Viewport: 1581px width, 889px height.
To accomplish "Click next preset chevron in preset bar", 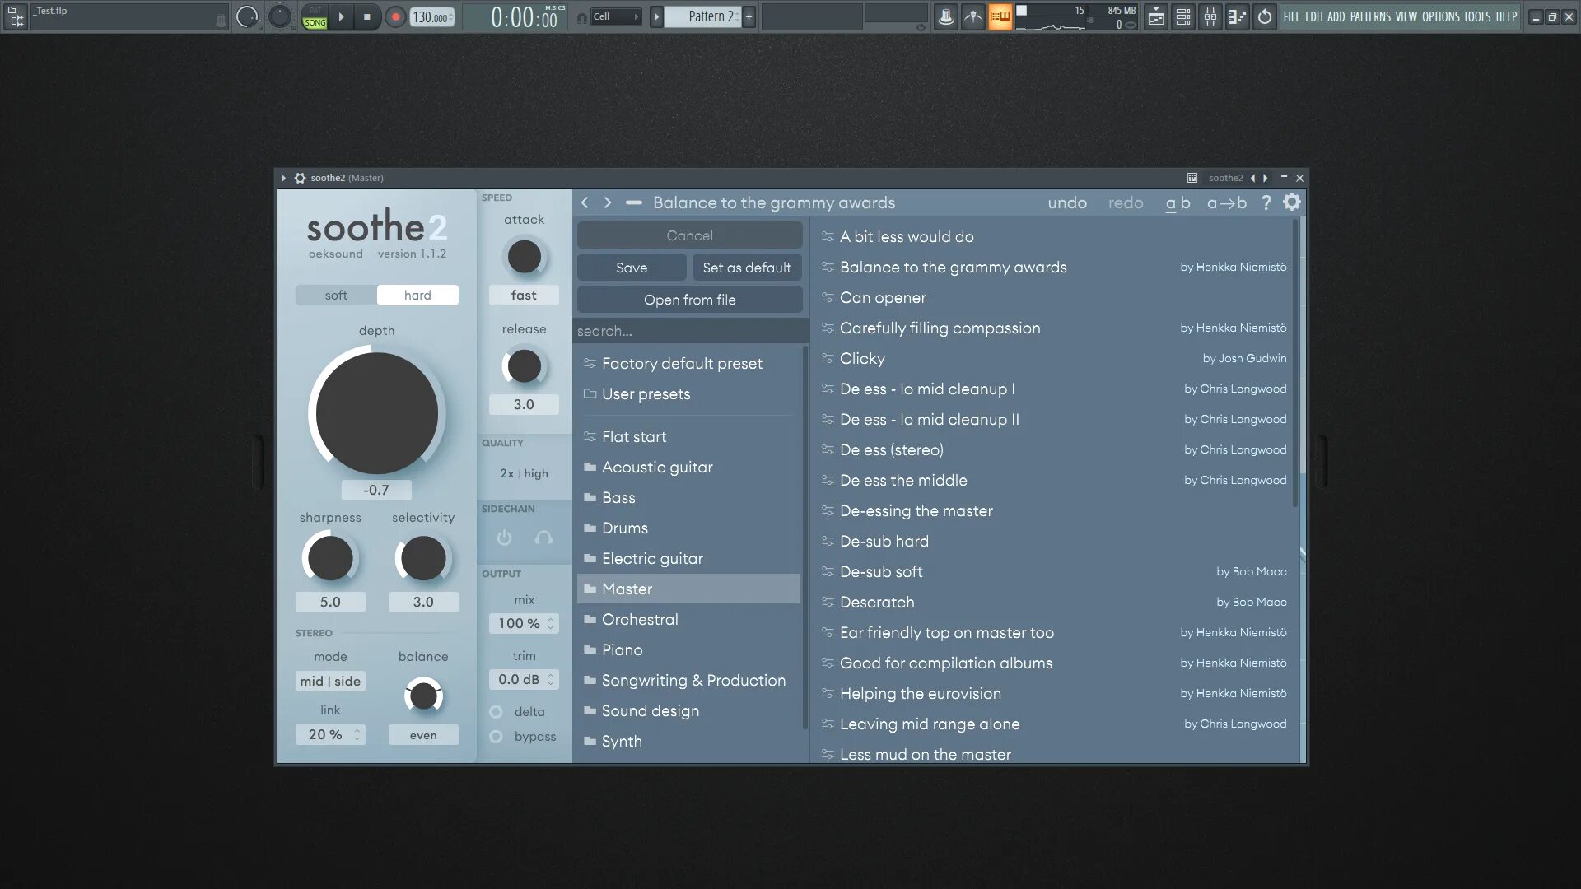I will [608, 202].
